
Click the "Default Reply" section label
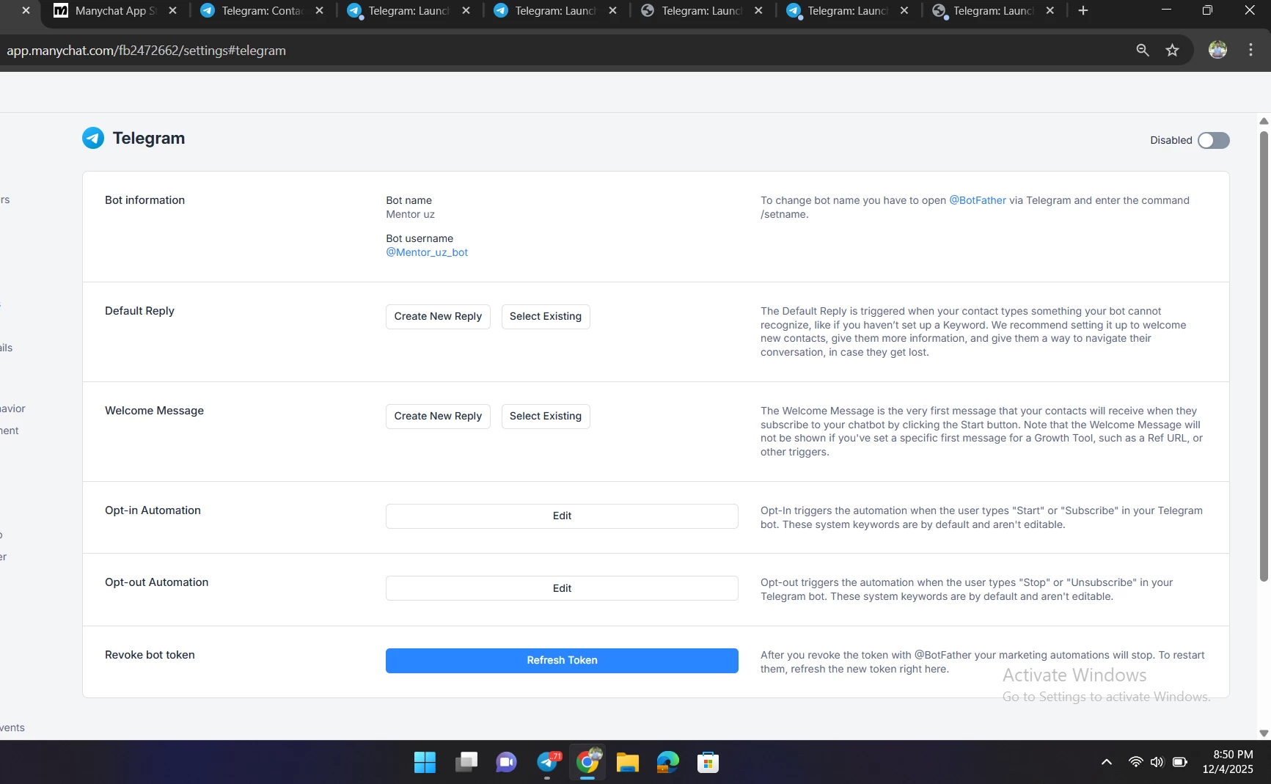point(139,311)
